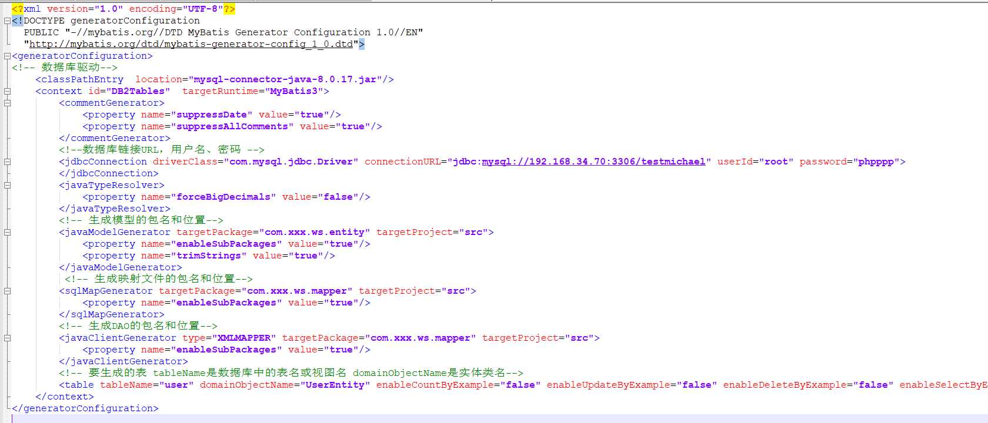Open the mysql://192.168.34.70:3306/testmichael link
The image size is (988, 423).
point(593,162)
